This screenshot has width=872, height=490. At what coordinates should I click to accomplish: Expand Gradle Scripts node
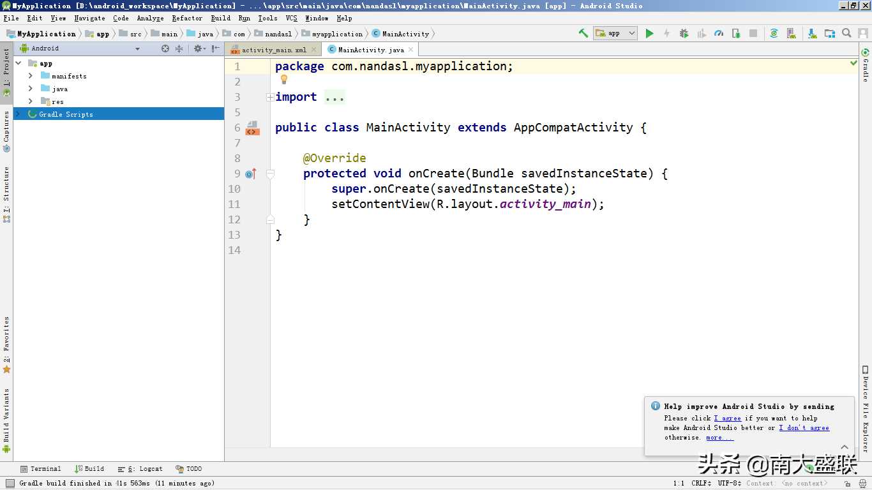click(18, 114)
